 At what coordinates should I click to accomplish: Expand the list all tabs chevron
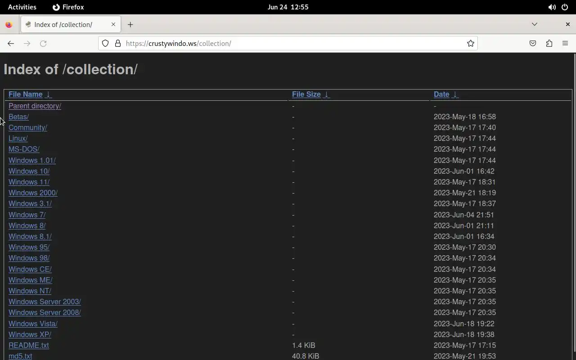click(x=535, y=24)
